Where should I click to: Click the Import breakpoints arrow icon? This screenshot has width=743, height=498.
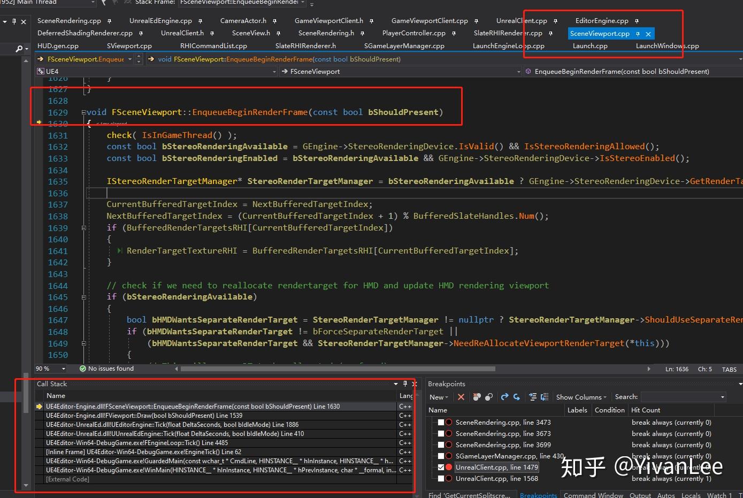coord(517,397)
